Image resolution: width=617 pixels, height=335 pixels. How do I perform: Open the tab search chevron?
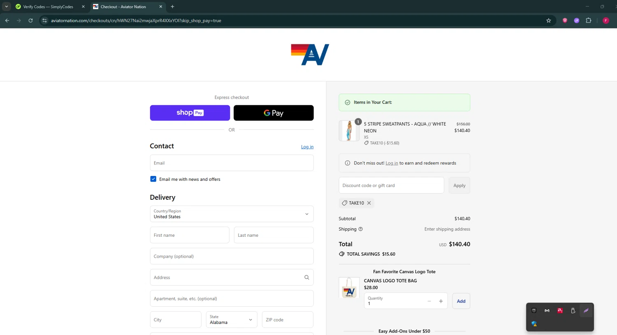[x=7, y=7]
